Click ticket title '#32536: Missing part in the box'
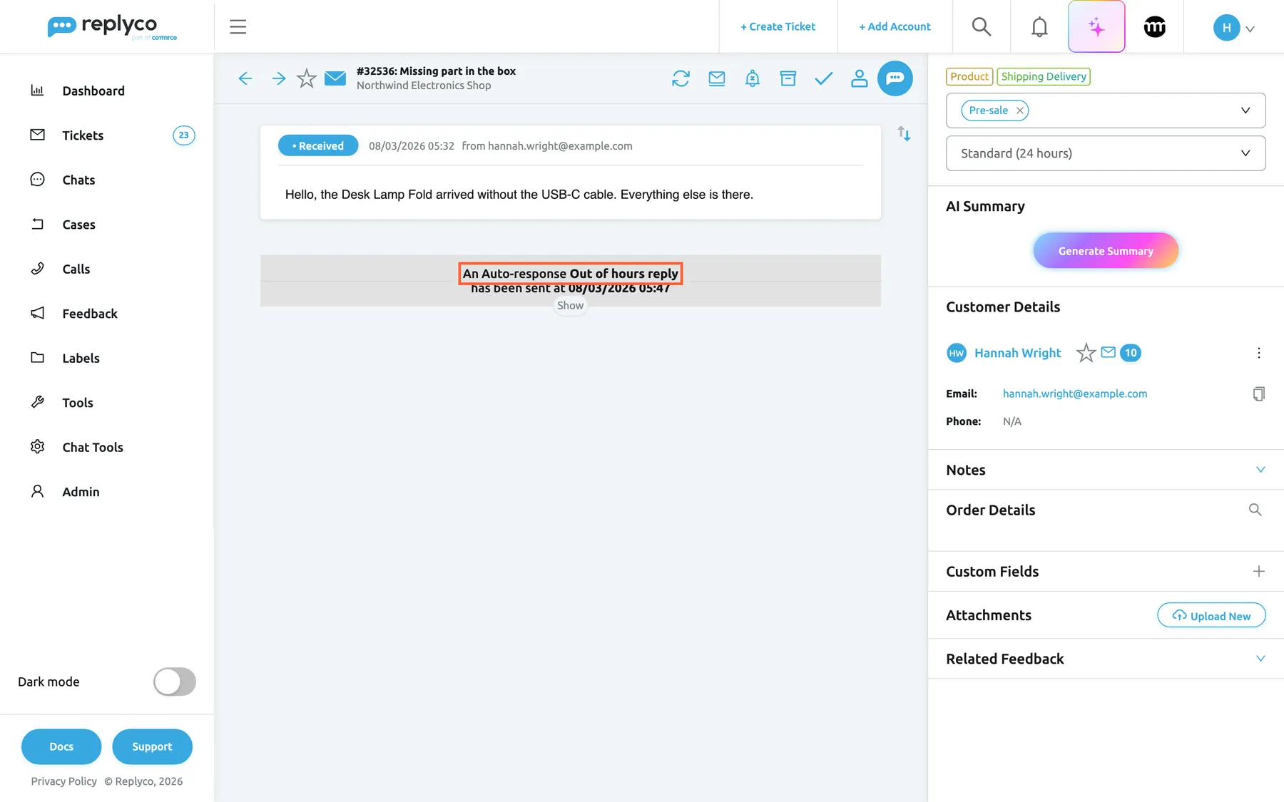This screenshot has height=802, width=1284. [436, 71]
